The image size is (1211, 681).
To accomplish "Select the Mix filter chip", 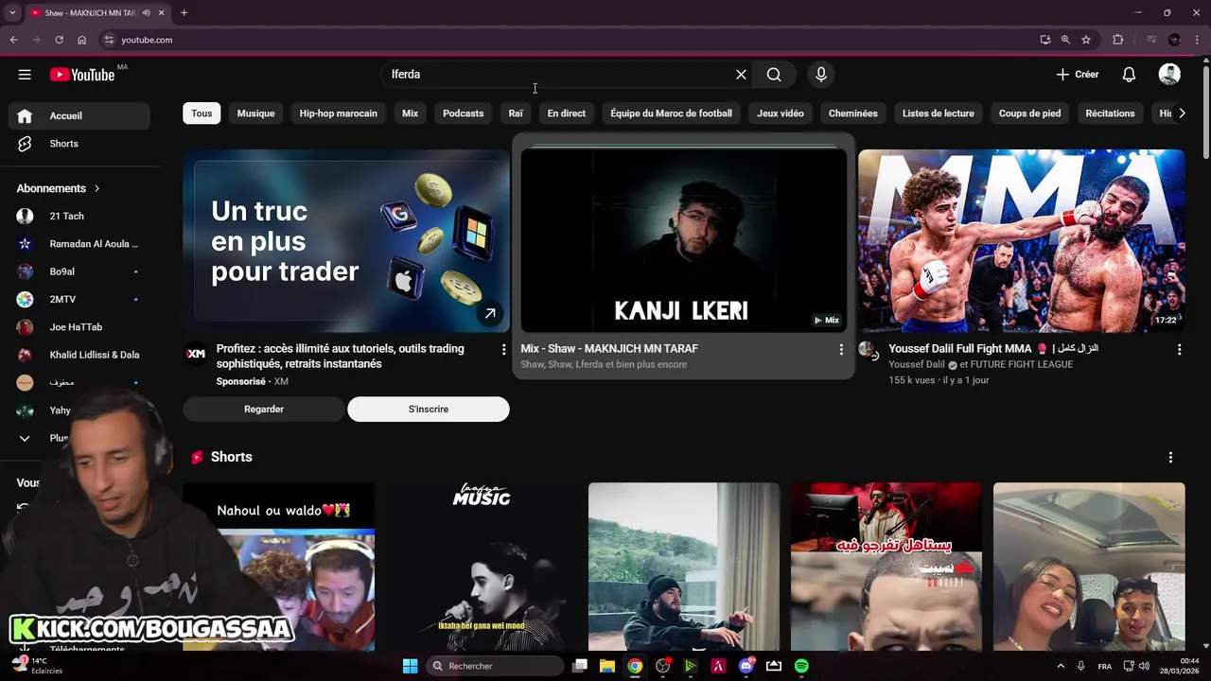I will (410, 113).
